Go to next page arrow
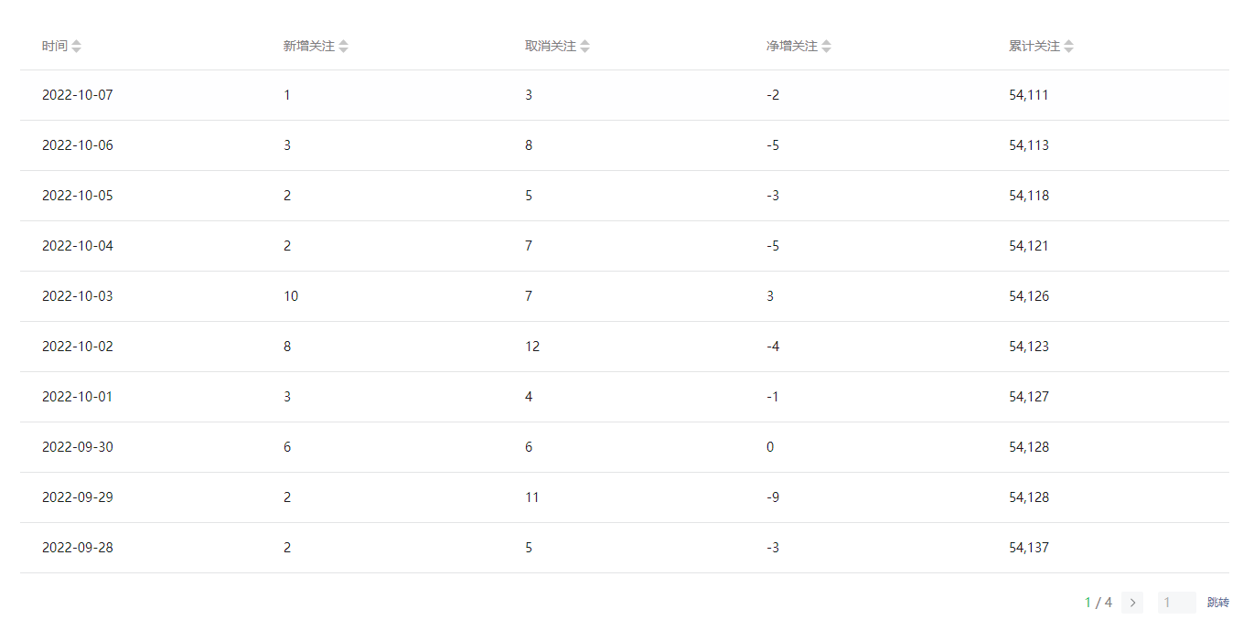 1132,603
